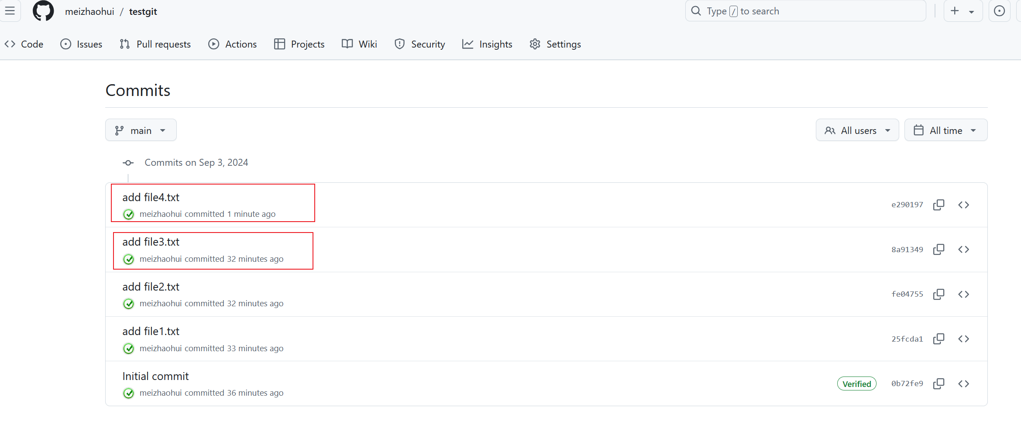Copy full SHA for commit fe04755
The image size is (1021, 421).
click(x=938, y=294)
